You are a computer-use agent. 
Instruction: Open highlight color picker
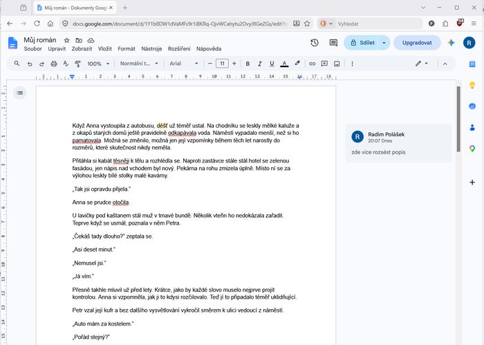tap(297, 64)
